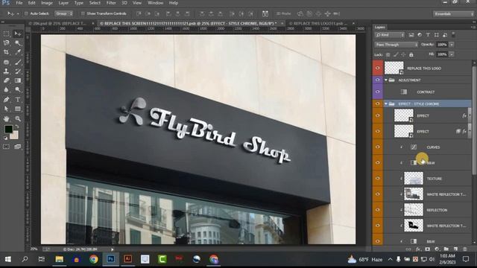This screenshot has height=268, width=477.
Task: Filter layers by smart objects
Action: (445, 35)
